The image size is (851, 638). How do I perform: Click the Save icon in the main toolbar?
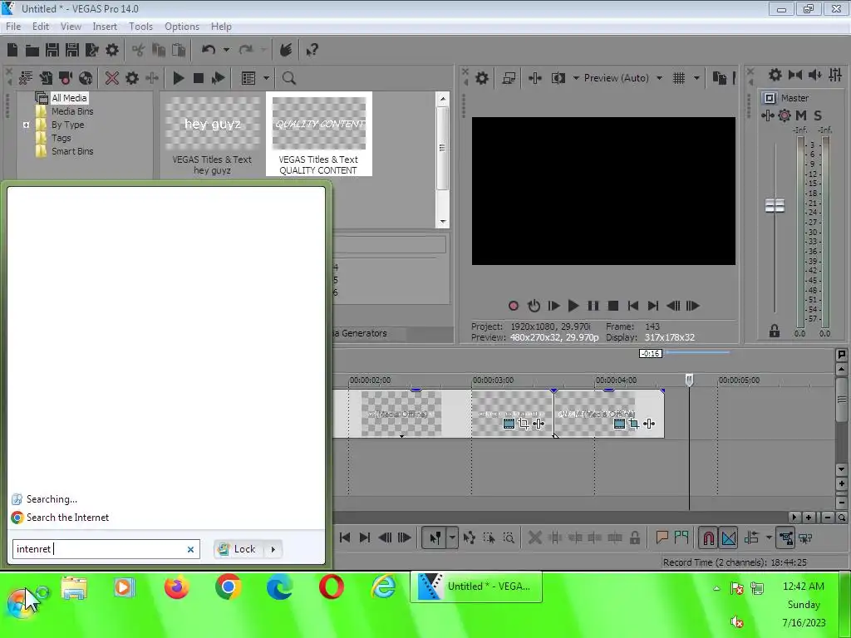tap(52, 50)
